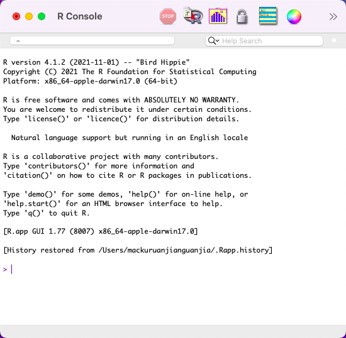The image size is (346, 338).
Task: Show the history panel icon
Action: coord(268,16)
